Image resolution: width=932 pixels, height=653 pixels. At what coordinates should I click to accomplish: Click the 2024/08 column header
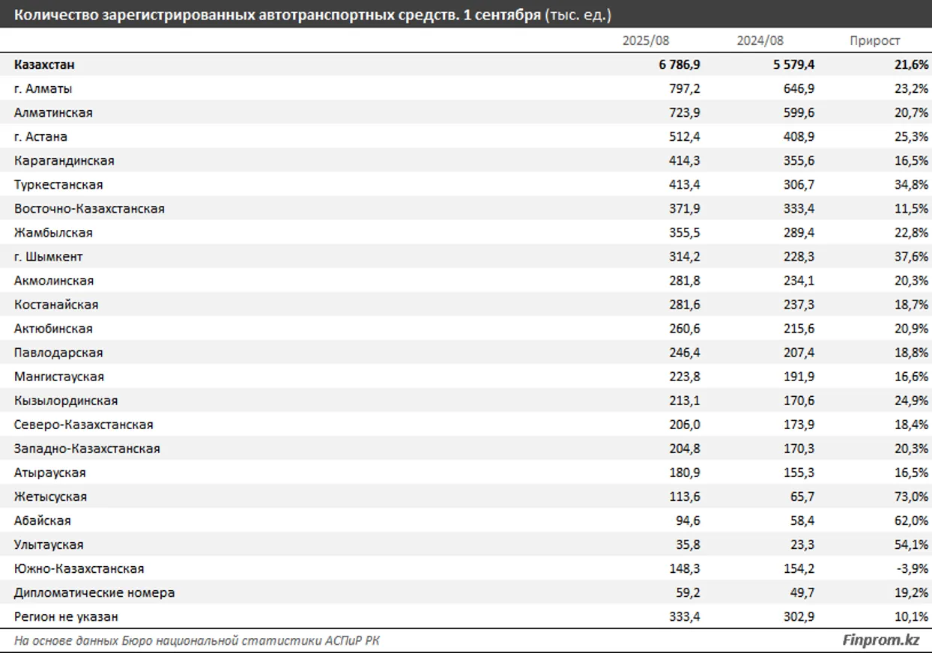click(x=760, y=41)
